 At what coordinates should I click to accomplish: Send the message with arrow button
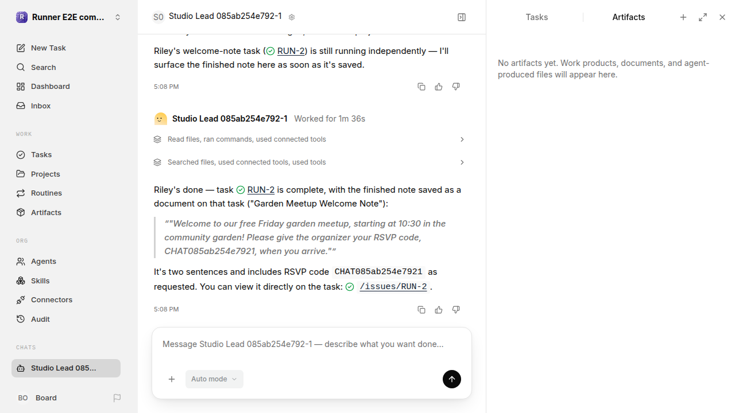(452, 379)
